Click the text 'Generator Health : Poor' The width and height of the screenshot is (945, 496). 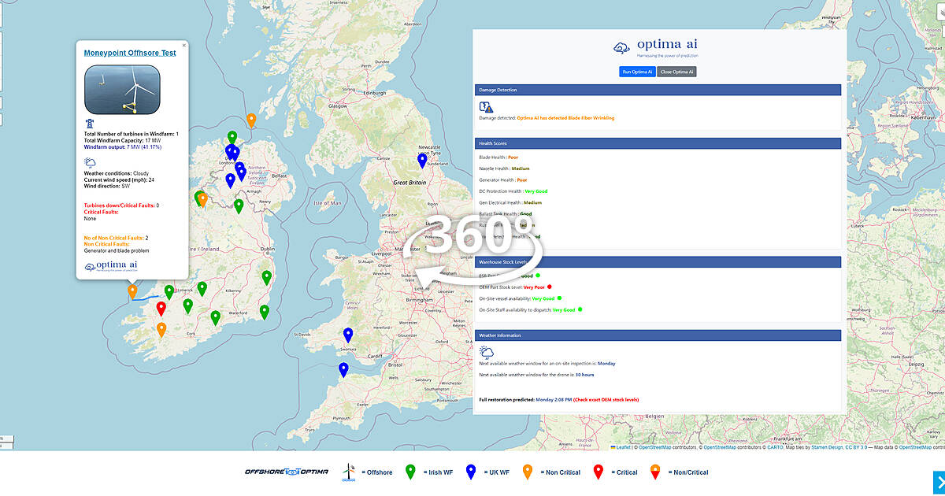[x=503, y=180]
